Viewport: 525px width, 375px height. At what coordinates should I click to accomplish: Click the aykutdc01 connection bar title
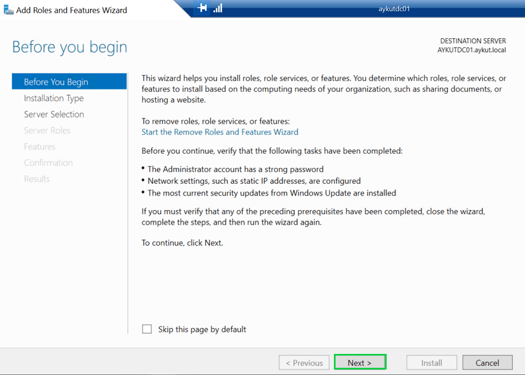pyautogui.click(x=393, y=9)
